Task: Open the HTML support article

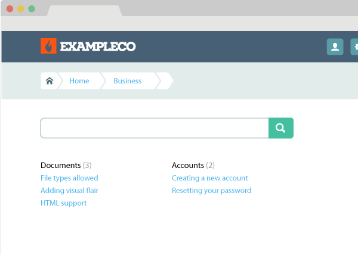Action: click(63, 203)
